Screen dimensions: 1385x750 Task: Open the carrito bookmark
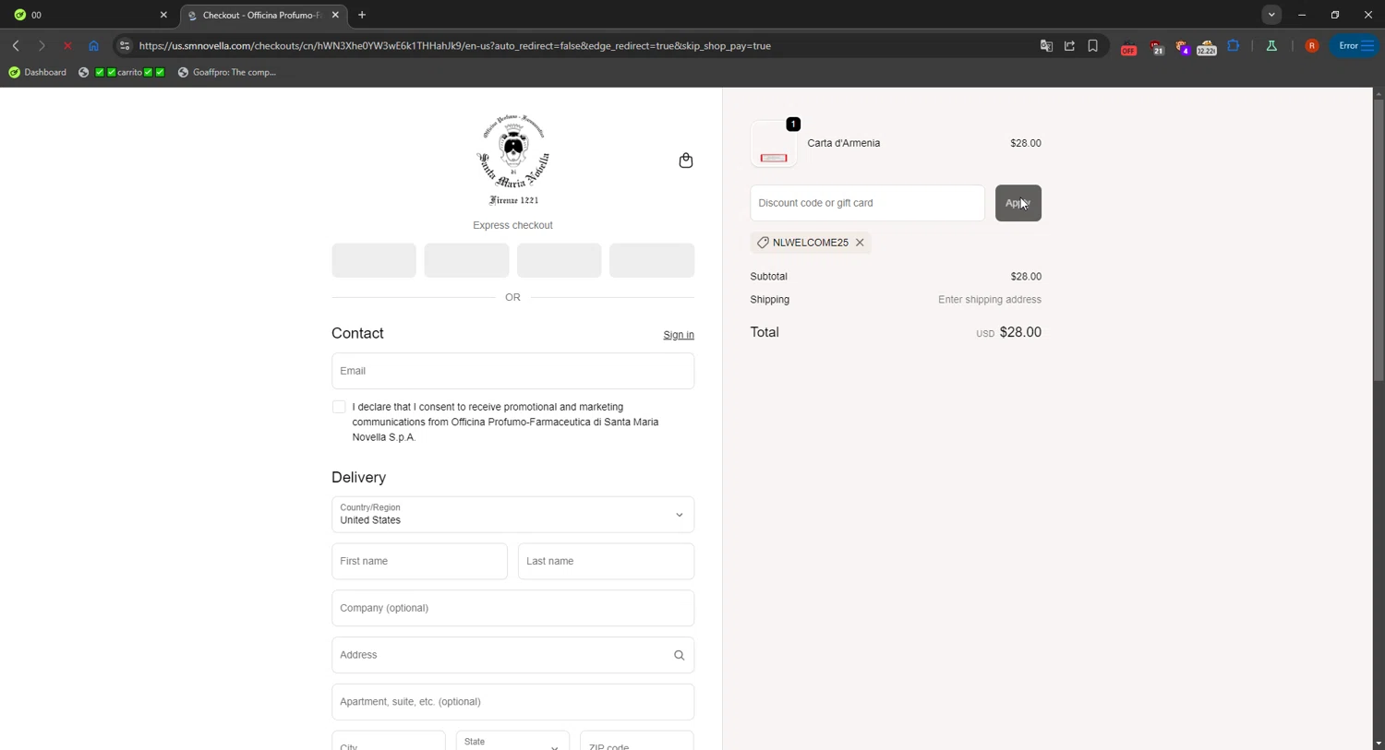coord(122,72)
